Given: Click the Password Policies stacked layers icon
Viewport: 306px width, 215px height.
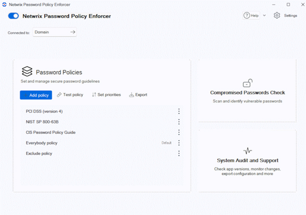Looking at the screenshot, I should click(27, 72).
